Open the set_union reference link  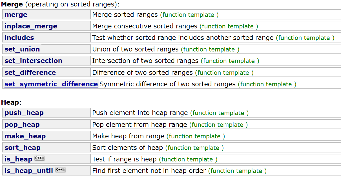point(22,49)
